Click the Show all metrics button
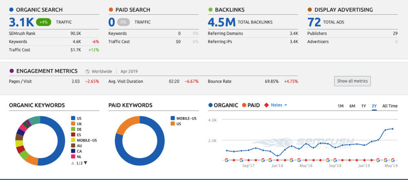The image size is (408, 180). (x=352, y=81)
